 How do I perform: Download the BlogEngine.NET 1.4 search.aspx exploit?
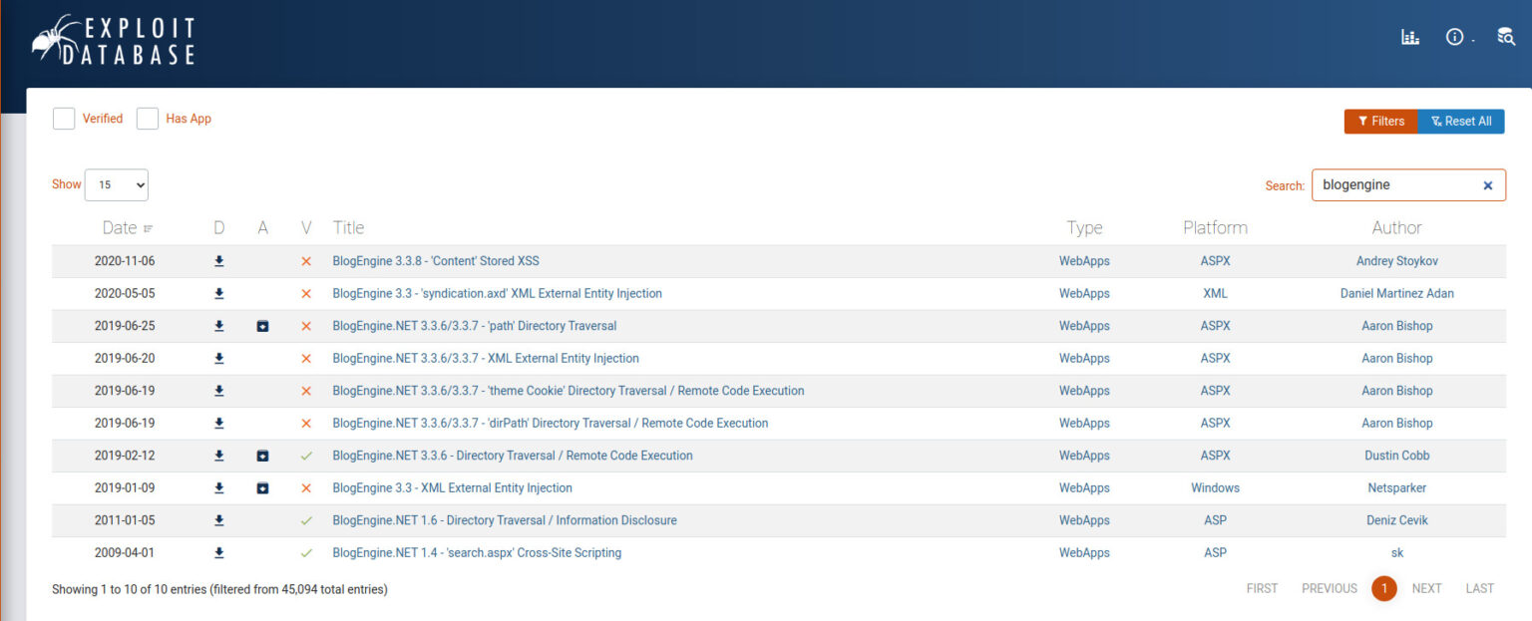point(219,552)
